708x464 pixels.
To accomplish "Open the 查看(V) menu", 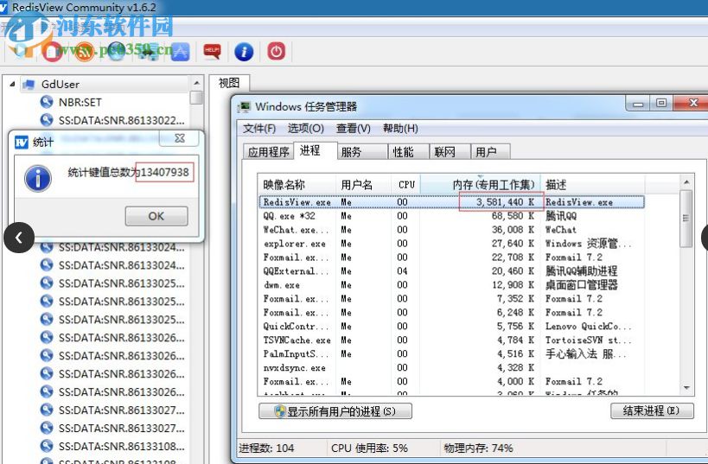I will tap(353, 129).
